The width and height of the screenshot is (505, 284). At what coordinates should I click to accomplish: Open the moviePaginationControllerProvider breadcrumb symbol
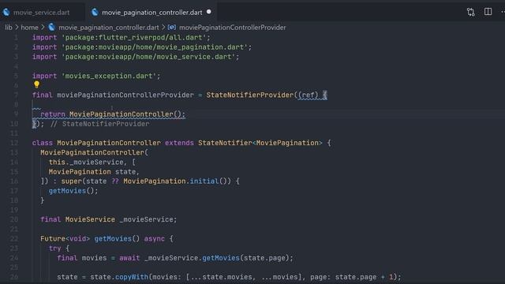click(x=232, y=28)
